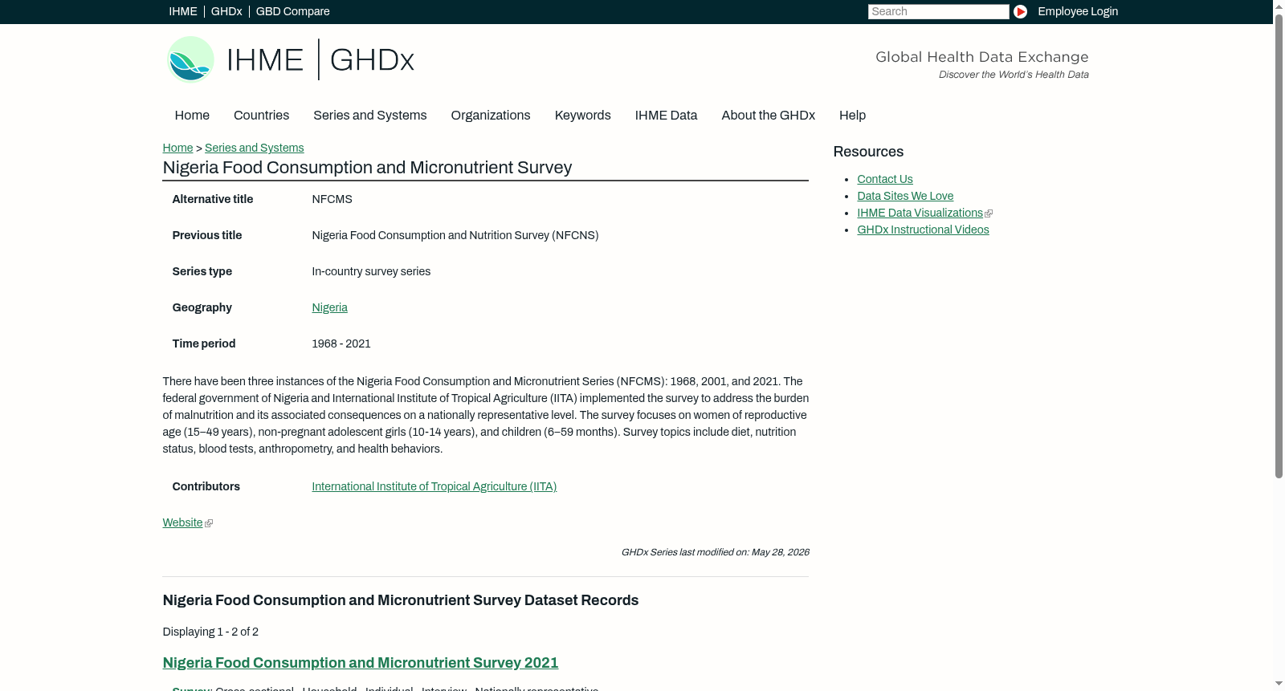The width and height of the screenshot is (1285, 691).
Task: Click the IHME link in top bar
Action: pos(183,11)
